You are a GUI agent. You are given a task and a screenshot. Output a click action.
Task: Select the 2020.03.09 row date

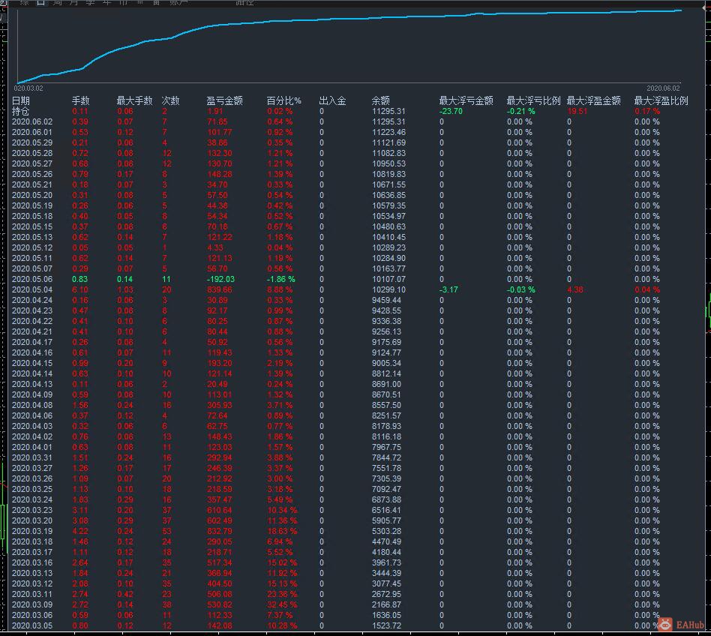pyautogui.click(x=32, y=604)
